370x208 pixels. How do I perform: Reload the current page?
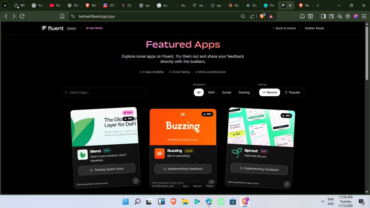pos(22,16)
